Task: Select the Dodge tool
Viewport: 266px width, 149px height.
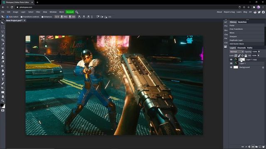Action: 2,75
